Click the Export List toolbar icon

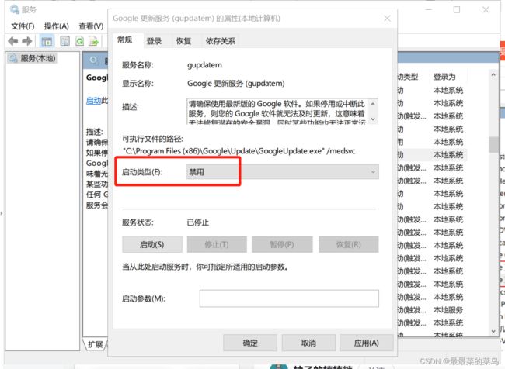coord(93,41)
